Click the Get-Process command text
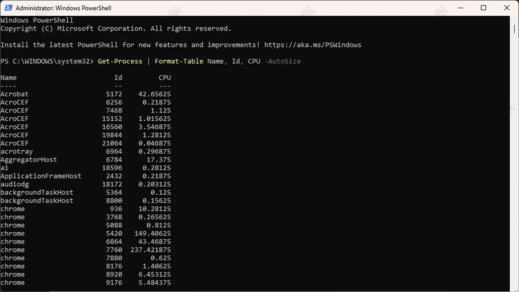519x292 pixels. pos(120,61)
